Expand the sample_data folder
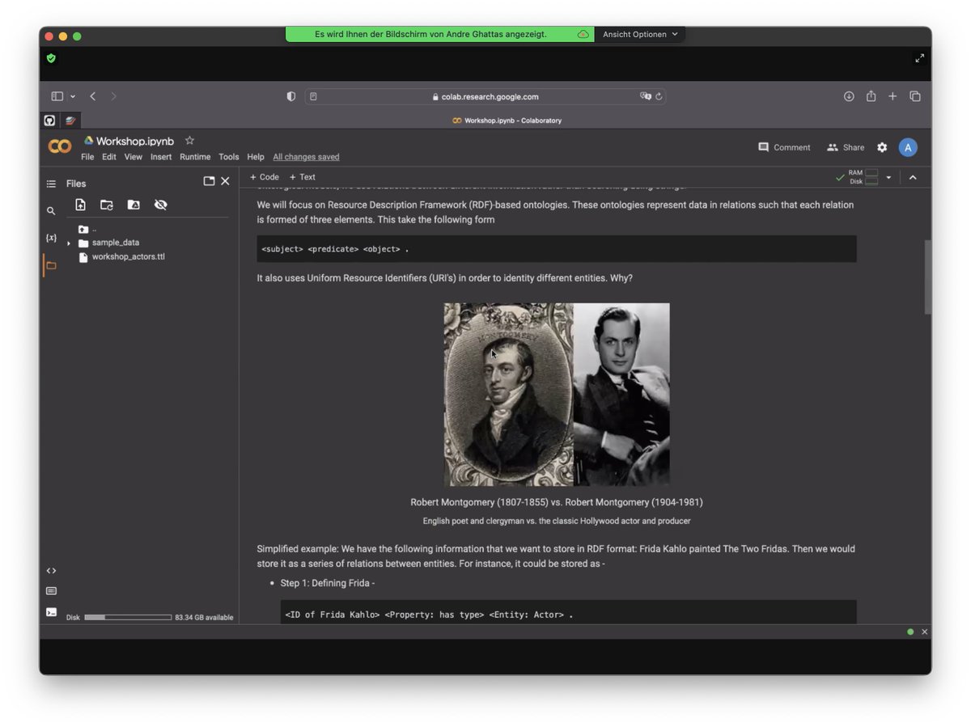 [x=69, y=243]
